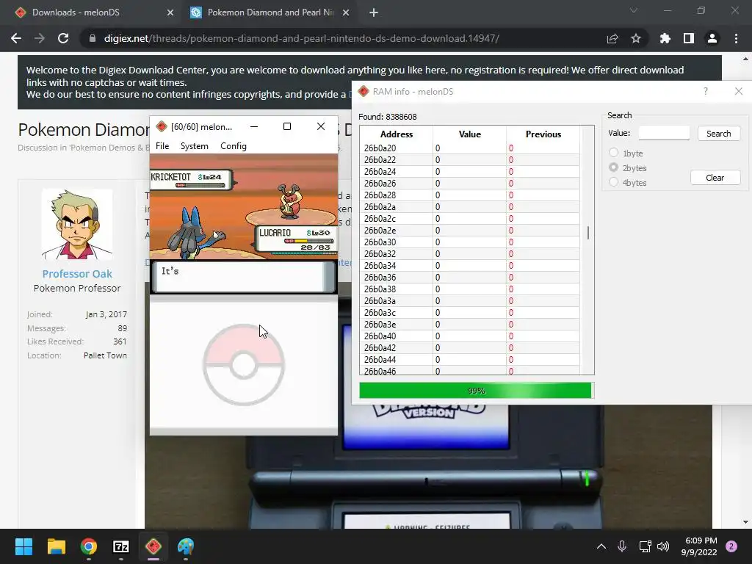Open the System menu in melonDS
The image size is (752, 564).
point(194,146)
